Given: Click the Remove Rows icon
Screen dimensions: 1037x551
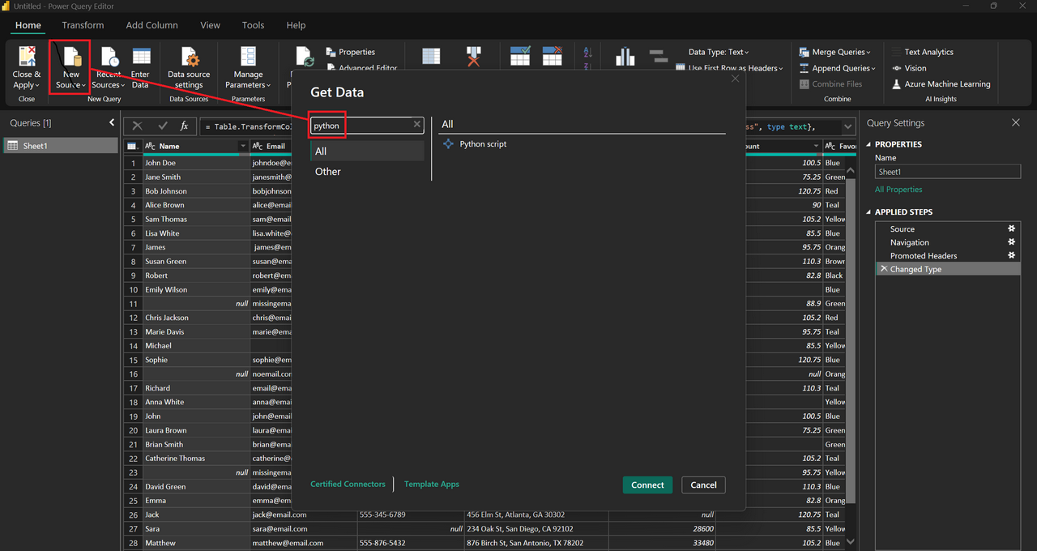Looking at the screenshot, I should [x=553, y=56].
